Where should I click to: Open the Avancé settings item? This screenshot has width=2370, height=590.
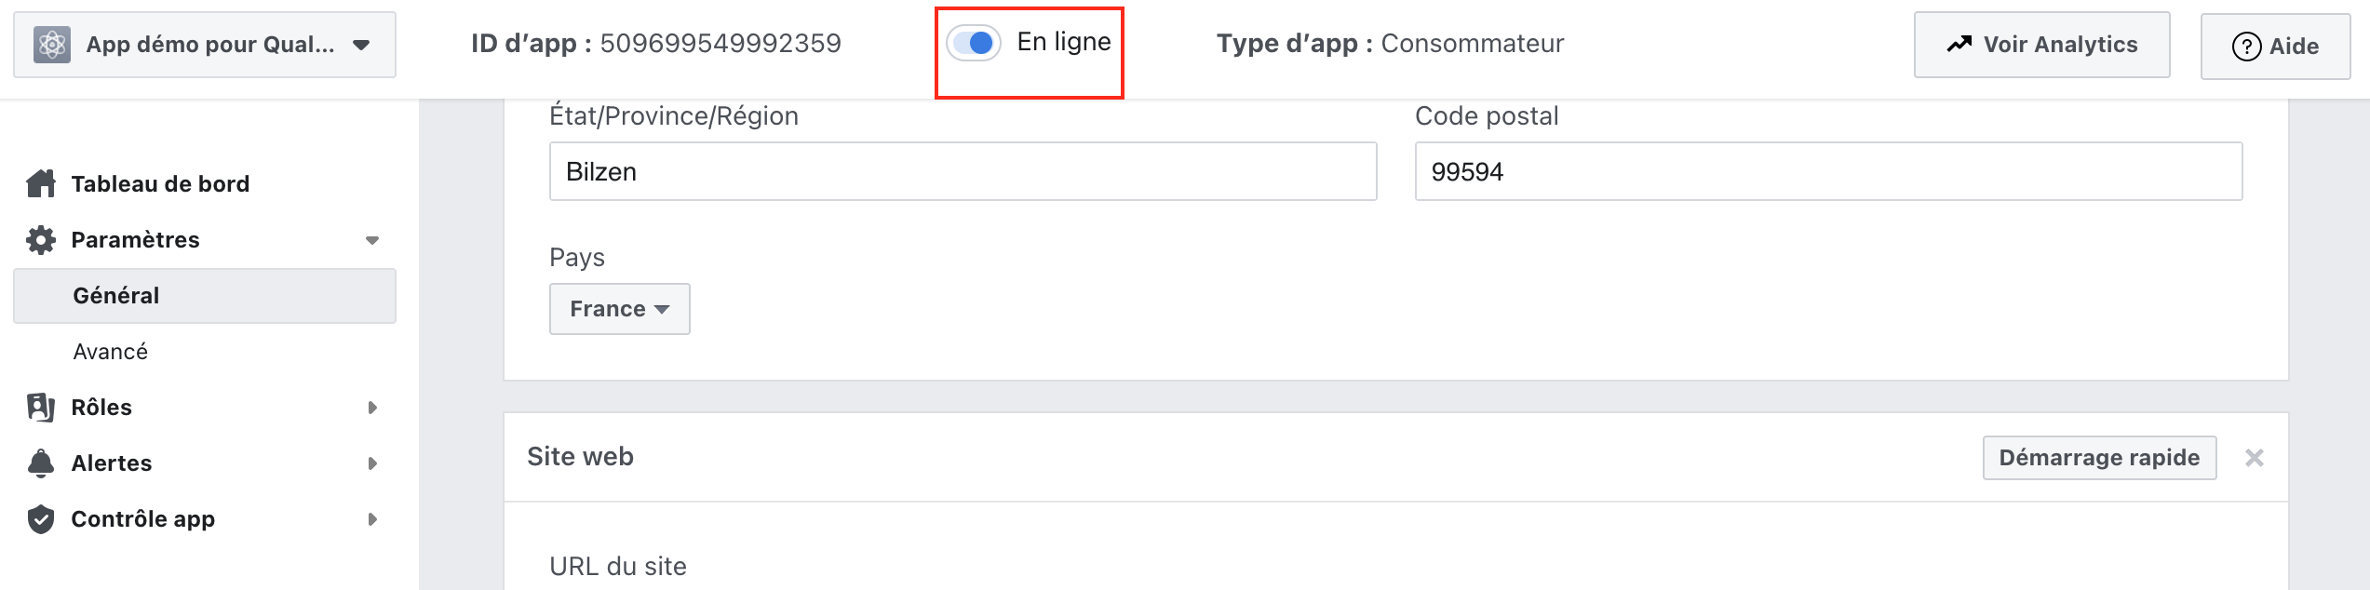point(111,352)
